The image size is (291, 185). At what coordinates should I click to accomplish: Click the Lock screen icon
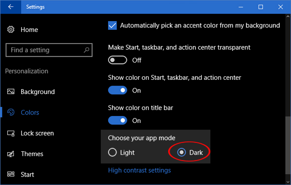coord(11,133)
